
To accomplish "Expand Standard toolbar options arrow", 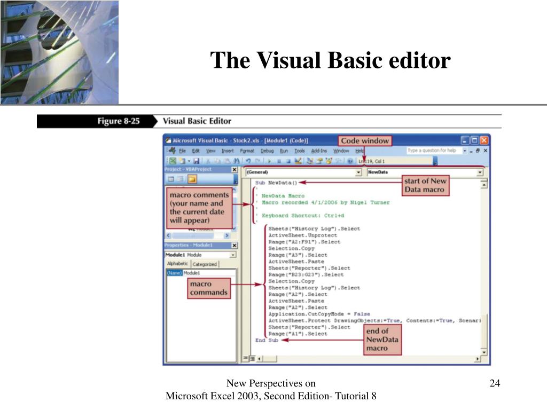I will pyautogui.click(x=435, y=161).
